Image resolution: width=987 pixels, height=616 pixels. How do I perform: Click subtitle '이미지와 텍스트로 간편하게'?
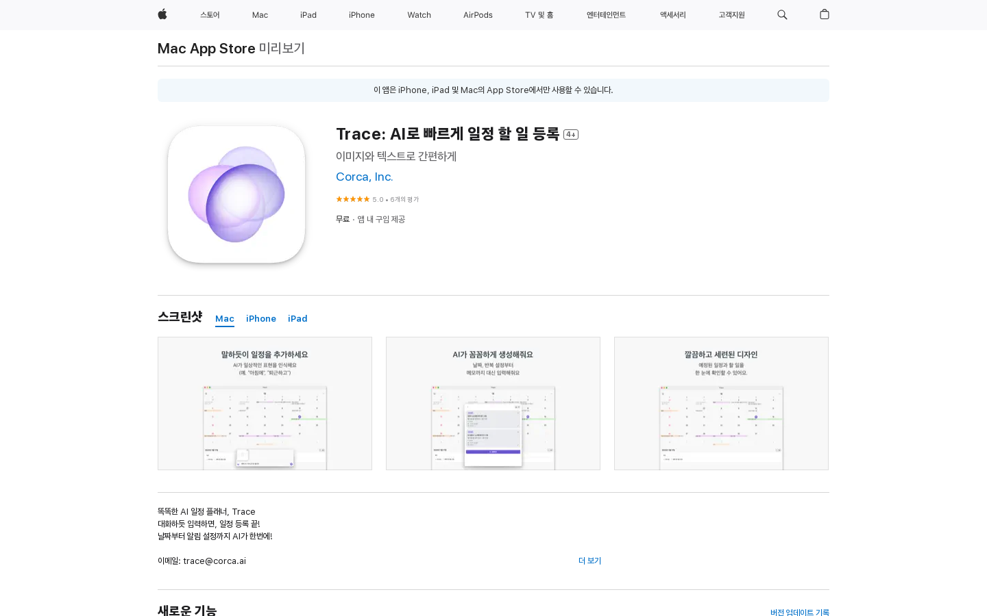tap(396, 156)
